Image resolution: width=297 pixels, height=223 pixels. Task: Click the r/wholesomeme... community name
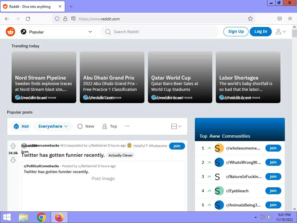pyautogui.click(x=243, y=148)
